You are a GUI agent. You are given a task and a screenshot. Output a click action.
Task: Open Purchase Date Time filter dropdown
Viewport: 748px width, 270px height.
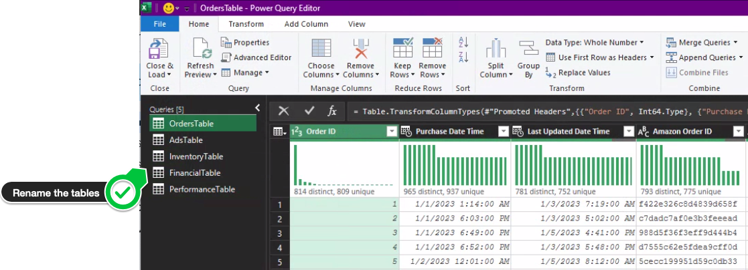coord(504,132)
